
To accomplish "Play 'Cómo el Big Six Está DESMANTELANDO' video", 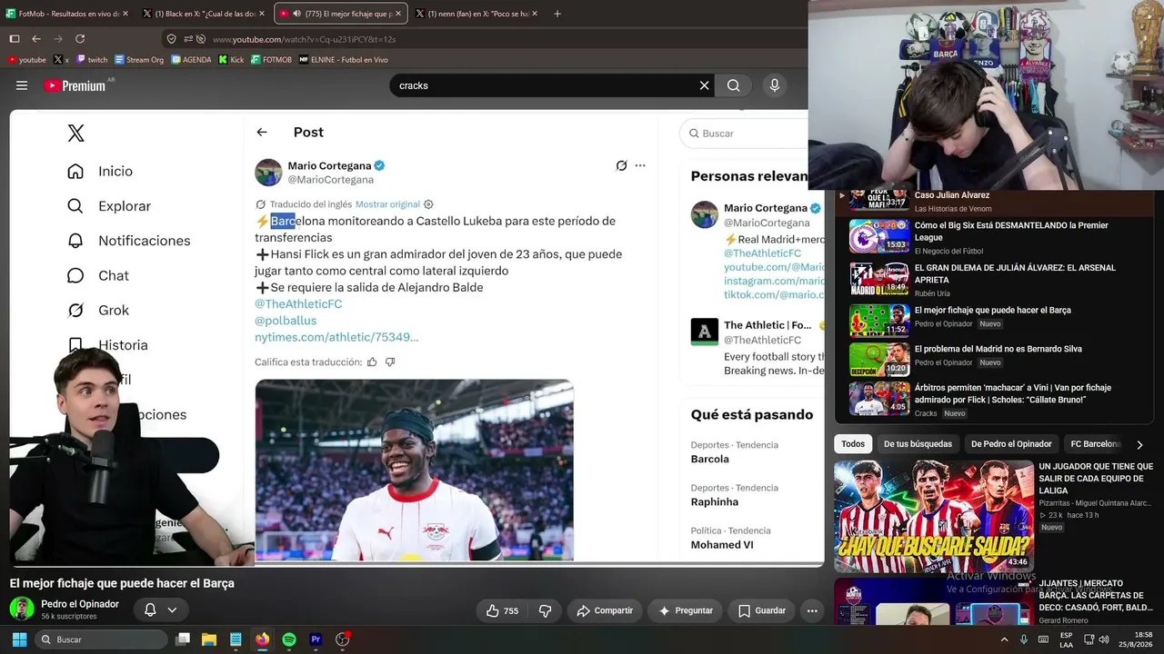I will pos(1011,231).
